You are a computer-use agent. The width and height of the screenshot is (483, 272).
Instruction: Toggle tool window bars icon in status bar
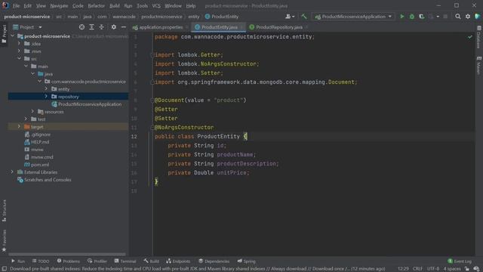[x=5, y=269]
